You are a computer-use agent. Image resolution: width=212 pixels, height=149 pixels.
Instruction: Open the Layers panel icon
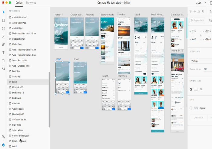coord(3,144)
